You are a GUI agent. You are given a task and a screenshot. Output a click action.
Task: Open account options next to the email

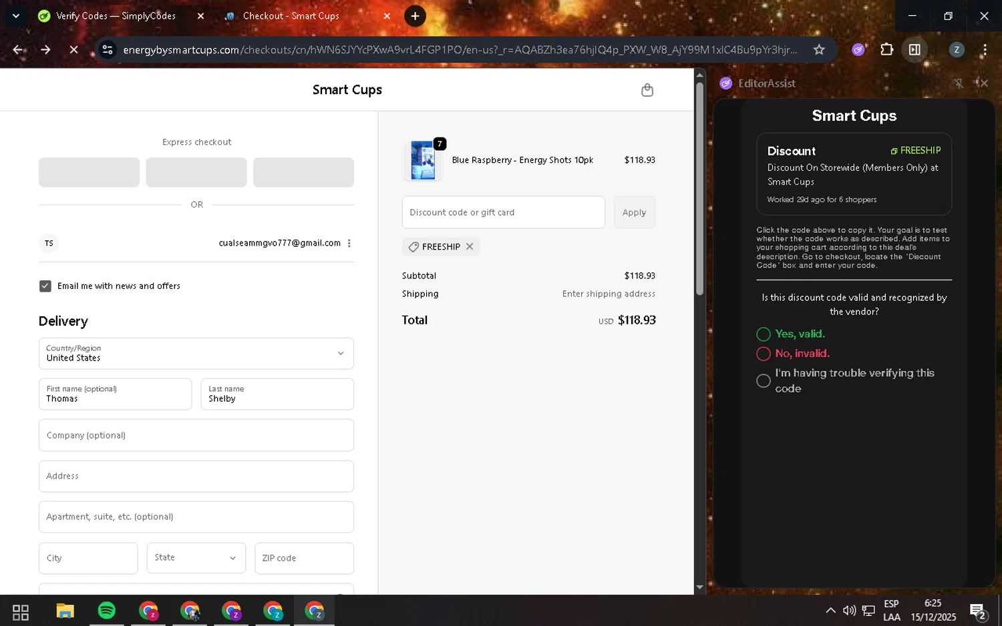coord(349,244)
